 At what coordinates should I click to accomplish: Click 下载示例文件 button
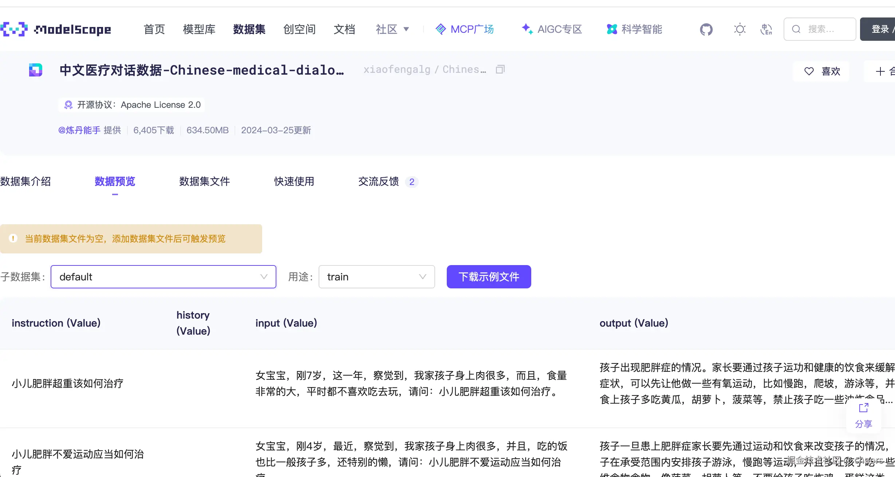[x=489, y=277]
